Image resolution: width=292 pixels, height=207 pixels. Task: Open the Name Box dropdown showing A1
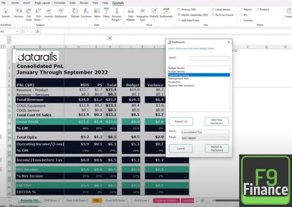[x=17, y=31]
